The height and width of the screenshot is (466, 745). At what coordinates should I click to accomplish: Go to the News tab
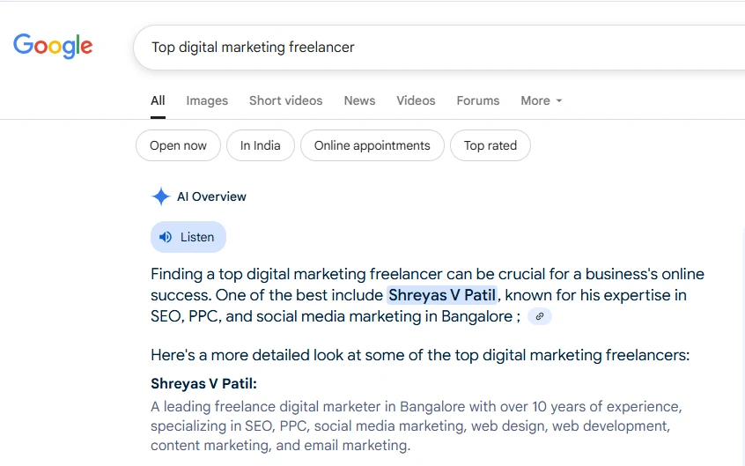(x=359, y=100)
